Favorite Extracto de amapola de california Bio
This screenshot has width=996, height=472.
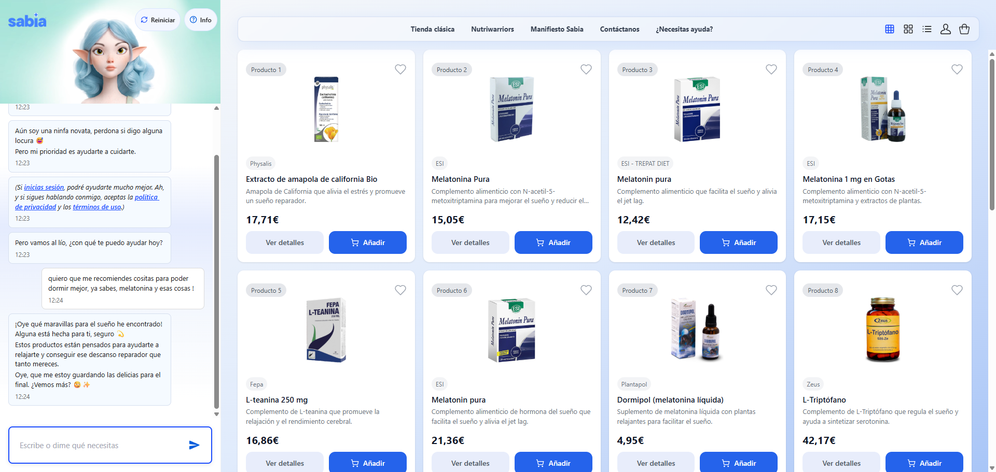[x=400, y=69]
